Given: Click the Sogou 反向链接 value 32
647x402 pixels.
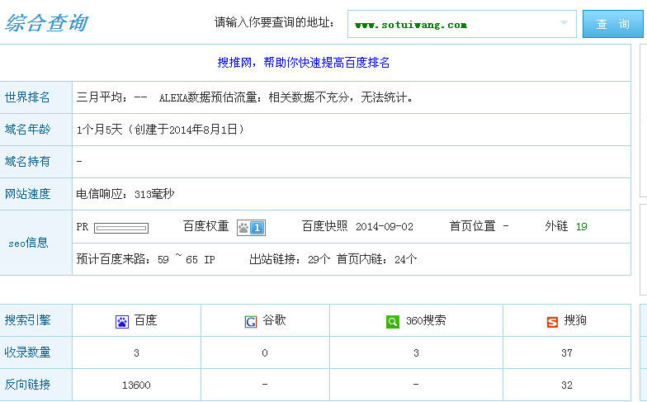Looking at the screenshot, I should click(x=567, y=385).
